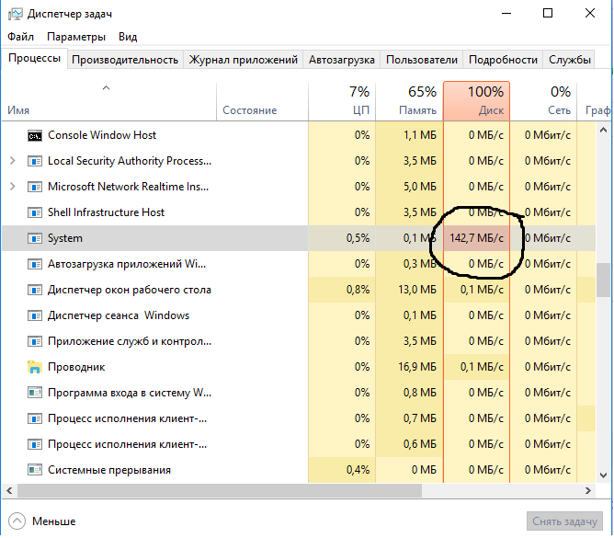Click the Проводник folder icon

coord(35,367)
